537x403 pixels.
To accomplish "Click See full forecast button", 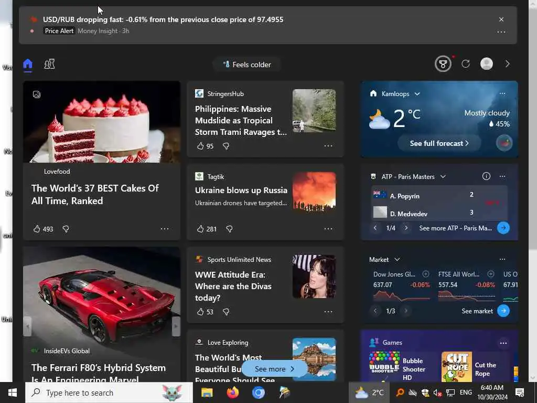I will click(x=439, y=143).
